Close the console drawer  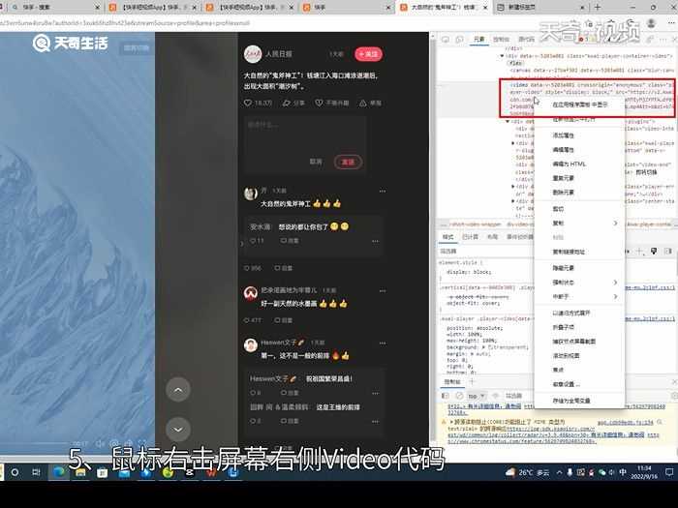pyautogui.click(x=674, y=382)
